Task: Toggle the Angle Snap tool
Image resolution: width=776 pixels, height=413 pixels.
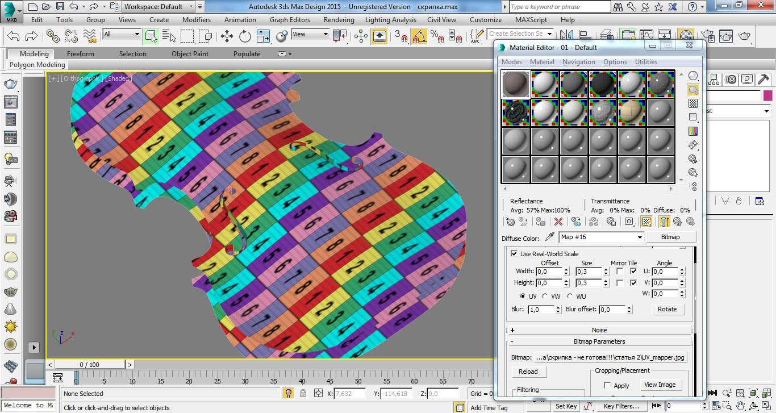Action: click(419, 36)
